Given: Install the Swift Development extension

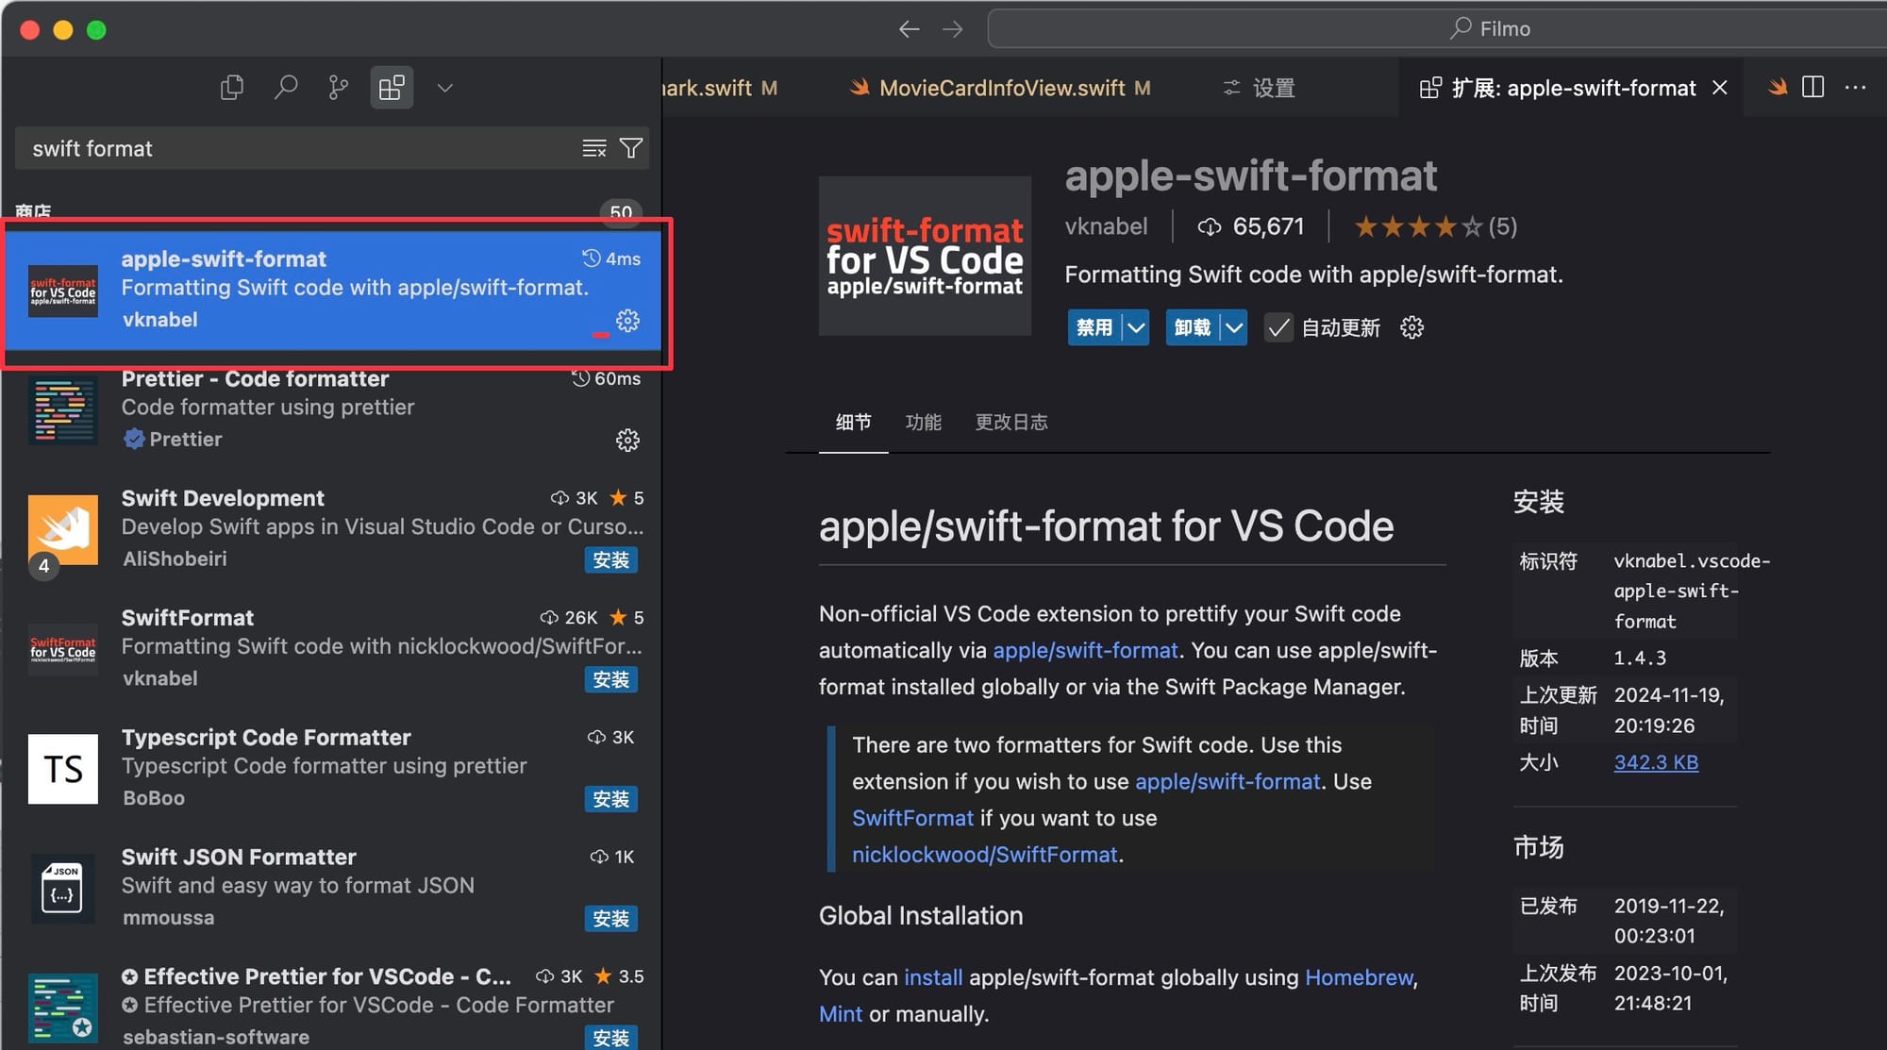Looking at the screenshot, I should 610,560.
